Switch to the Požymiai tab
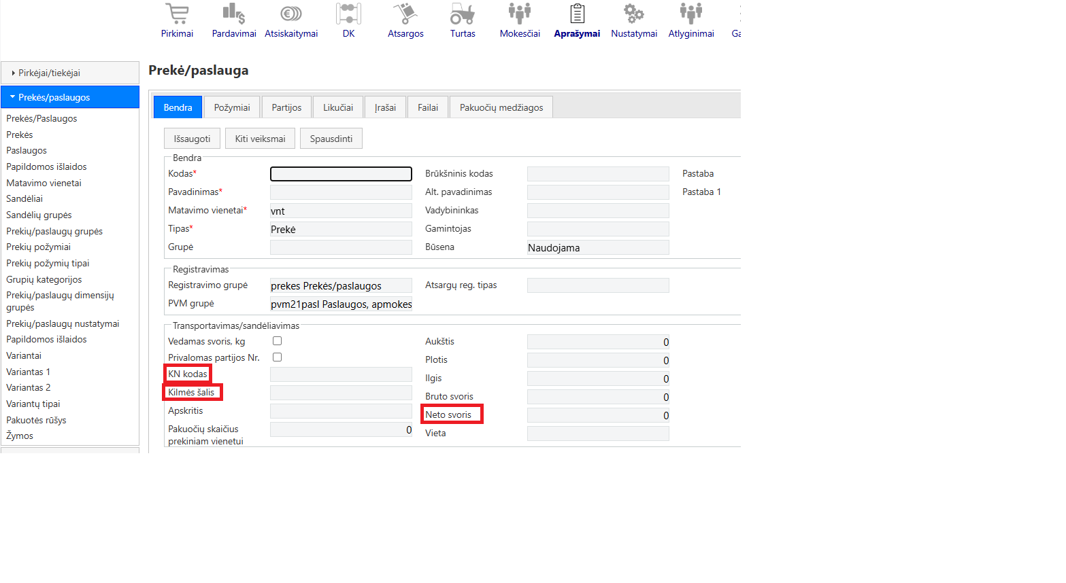This screenshot has width=1066, height=583. point(232,107)
